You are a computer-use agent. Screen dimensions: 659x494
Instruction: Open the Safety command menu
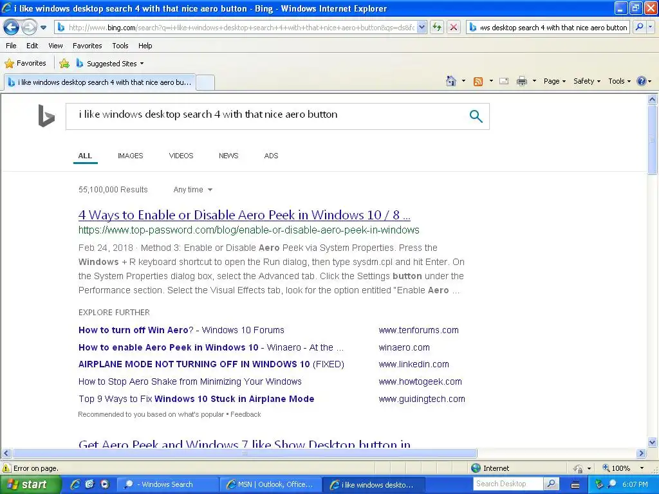587,81
